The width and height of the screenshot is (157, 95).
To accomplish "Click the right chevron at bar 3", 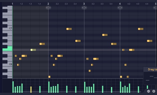I will 86,8.
